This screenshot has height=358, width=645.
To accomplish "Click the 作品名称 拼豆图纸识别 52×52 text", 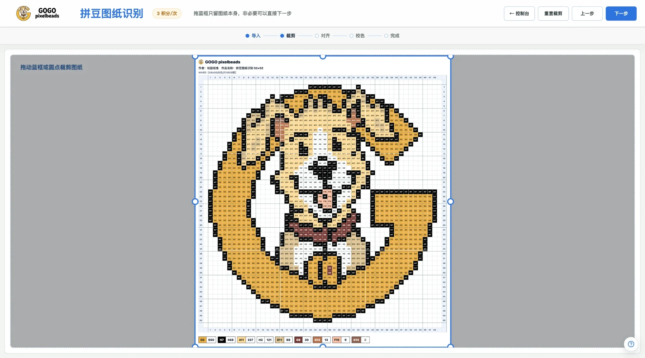I will click(242, 68).
